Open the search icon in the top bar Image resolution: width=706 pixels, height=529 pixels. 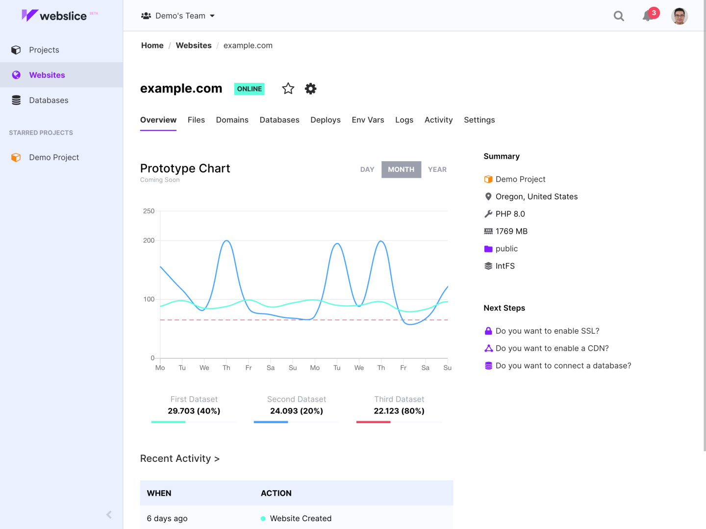[x=619, y=16]
